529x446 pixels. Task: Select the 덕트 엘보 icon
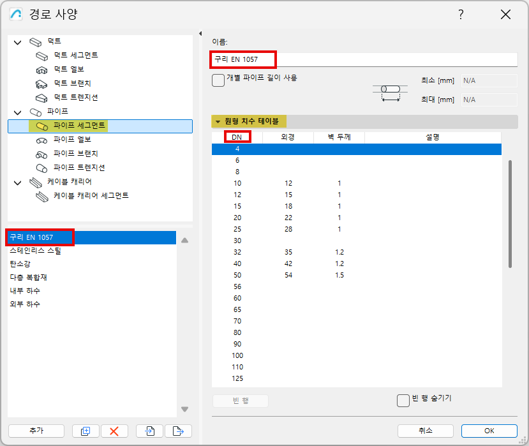pyautogui.click(x=42, y=70)
